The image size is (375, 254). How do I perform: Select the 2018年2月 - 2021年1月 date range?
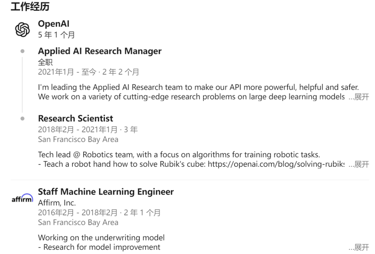(78, 130)
